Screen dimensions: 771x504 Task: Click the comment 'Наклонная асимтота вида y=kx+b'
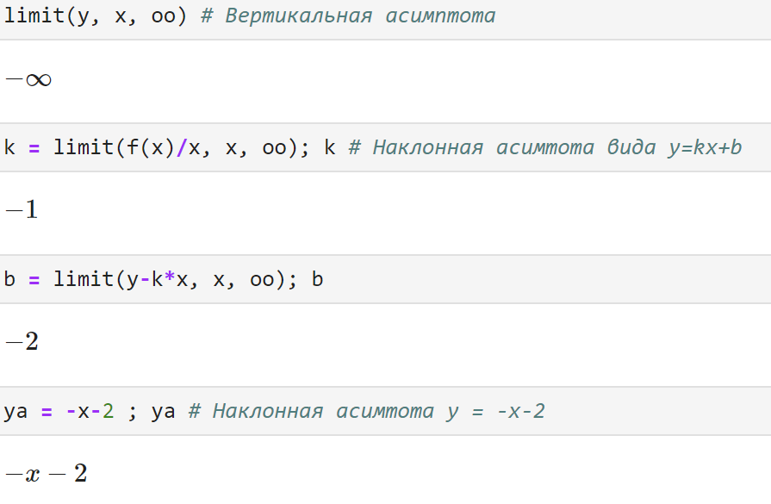point(557,147)
